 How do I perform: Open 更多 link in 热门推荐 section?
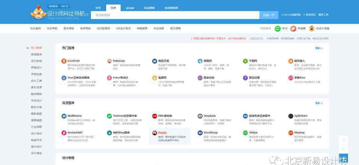pyautogui.click(x=319, y=48)
